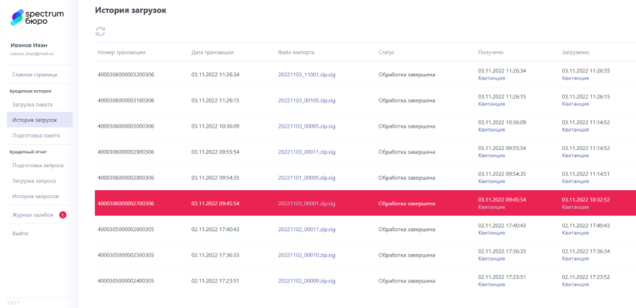Image resolution: width=636 pixels, height=308 pixels.
Task: Click the Дата транзакции column header
Action: (212, 52)
